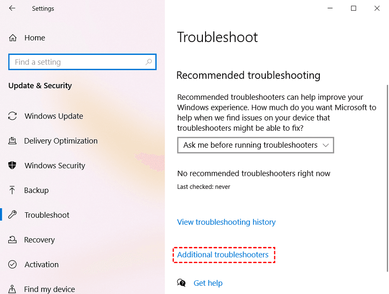Click the Windows Security shield icon

pos(13,166)
